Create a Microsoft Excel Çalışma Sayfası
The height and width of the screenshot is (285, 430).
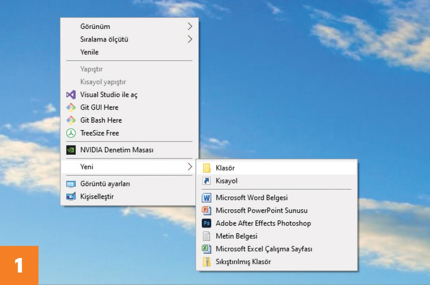277,249
